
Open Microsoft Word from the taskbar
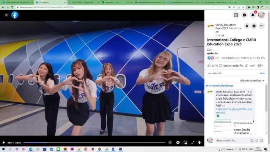pos(113,149)
